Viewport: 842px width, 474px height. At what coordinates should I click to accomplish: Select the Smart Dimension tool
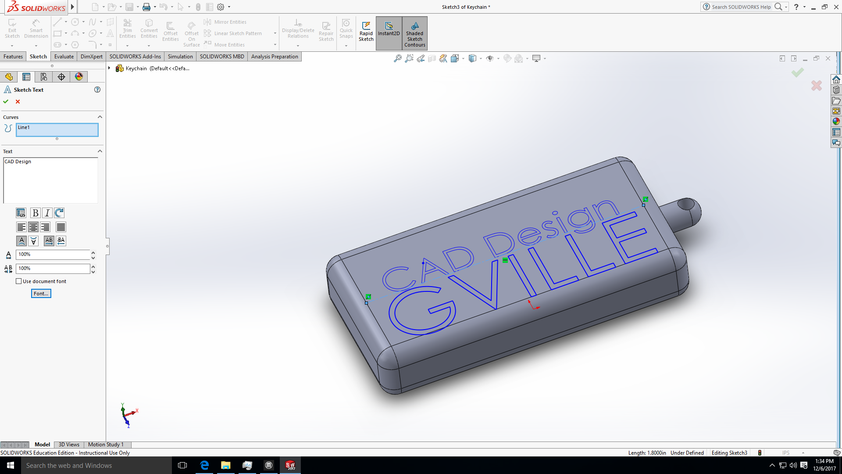click(x=36, y=29)
